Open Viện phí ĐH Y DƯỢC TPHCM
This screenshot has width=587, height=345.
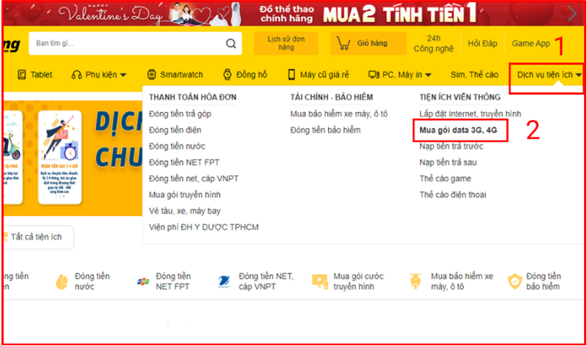(x=204, y=227)
